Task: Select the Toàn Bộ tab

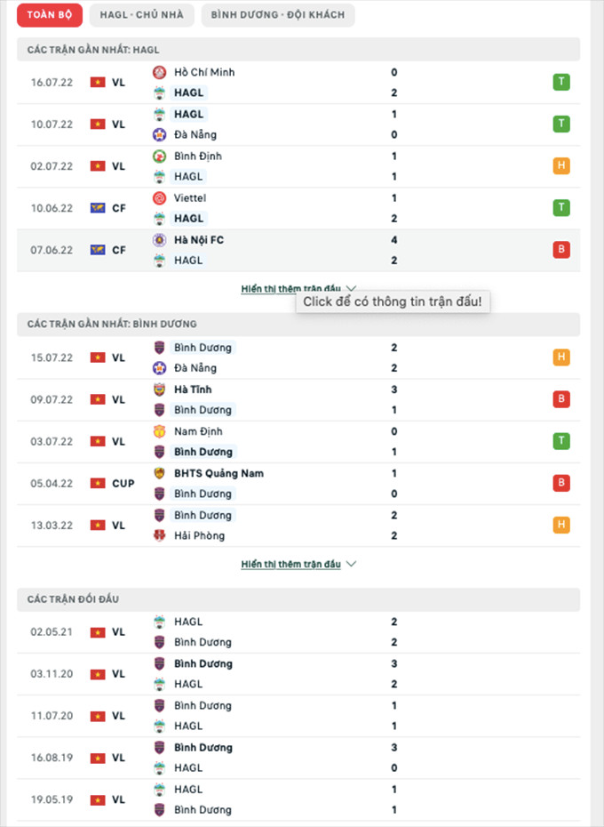Action: (x=50, y=15)
